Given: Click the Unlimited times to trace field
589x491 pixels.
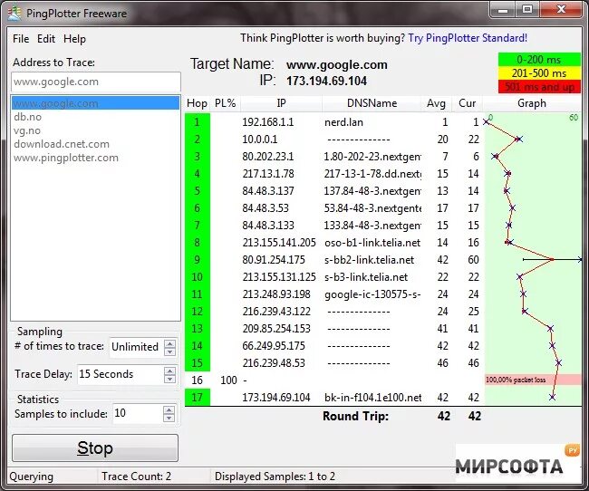Looking at the screenshot, I should [137, 347].
